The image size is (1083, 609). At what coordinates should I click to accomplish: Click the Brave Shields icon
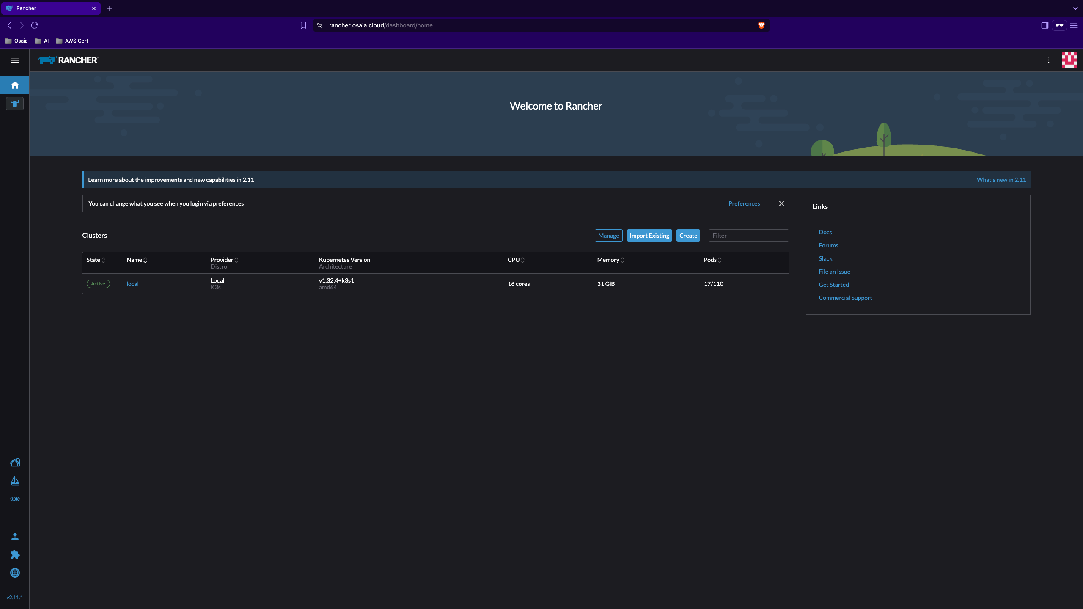pos(761,25)
